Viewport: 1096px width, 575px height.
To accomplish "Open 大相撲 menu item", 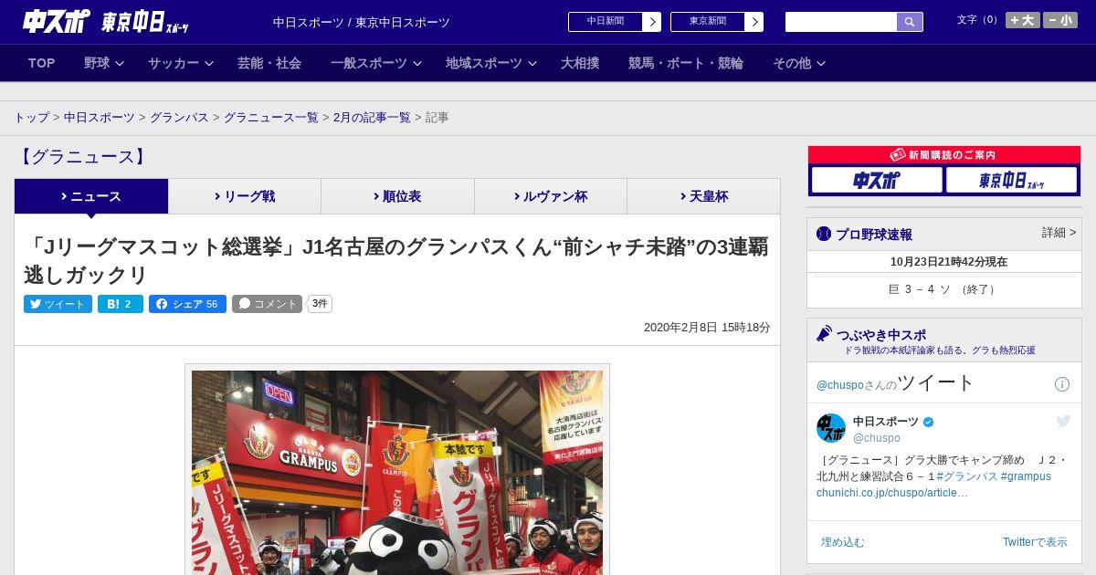I will (x=580, y=63).
